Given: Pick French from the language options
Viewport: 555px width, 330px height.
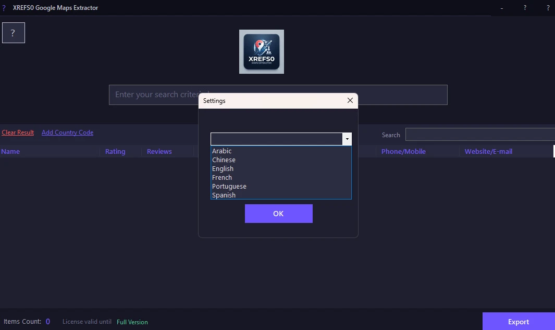Looking at the screenshot, I should pos(281,178).
